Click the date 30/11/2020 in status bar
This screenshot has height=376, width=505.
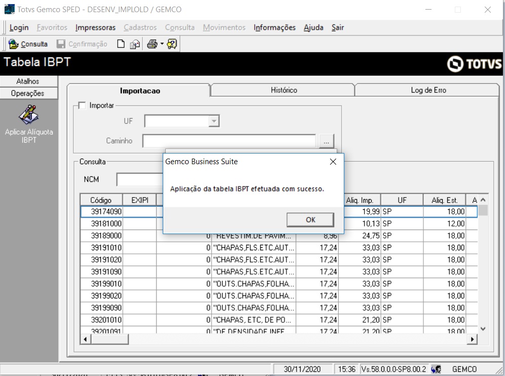click(x=302, y=369)
